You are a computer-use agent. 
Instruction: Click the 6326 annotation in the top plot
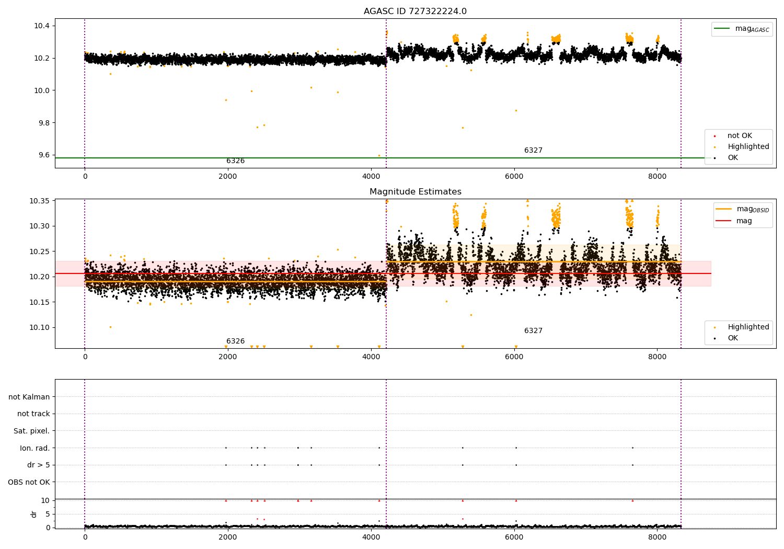point(235,161)
